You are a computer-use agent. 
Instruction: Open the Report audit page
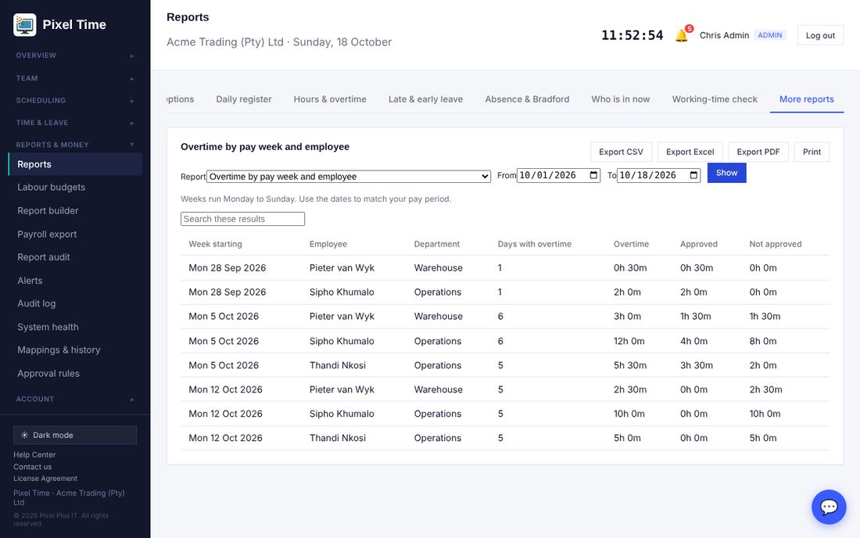[75, 257]
